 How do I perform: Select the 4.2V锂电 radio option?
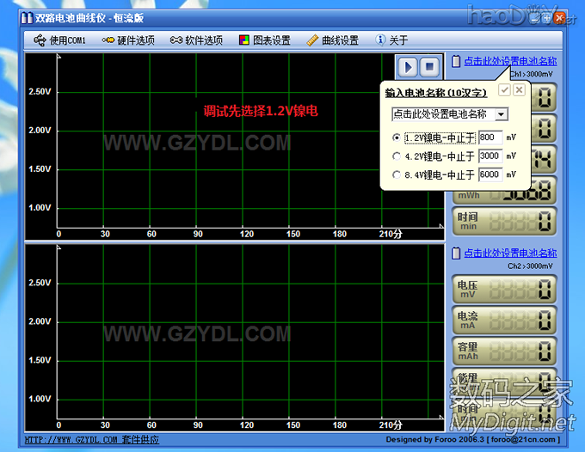tap(396, 156)
